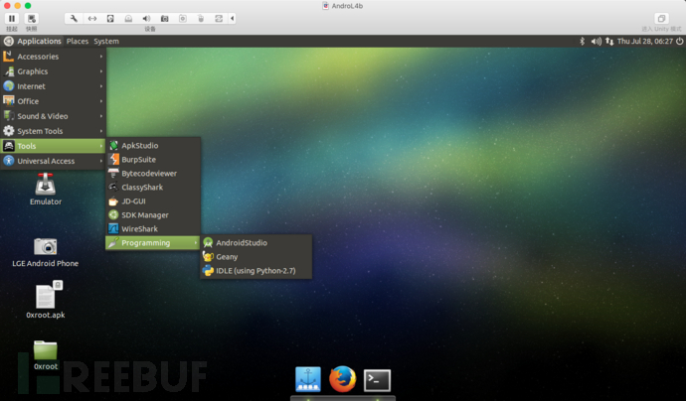Image resolution: width=686 pixels, height=401 pixels.
Task: Select the highlighted Tools menu entry
Action: pos(53,146)
